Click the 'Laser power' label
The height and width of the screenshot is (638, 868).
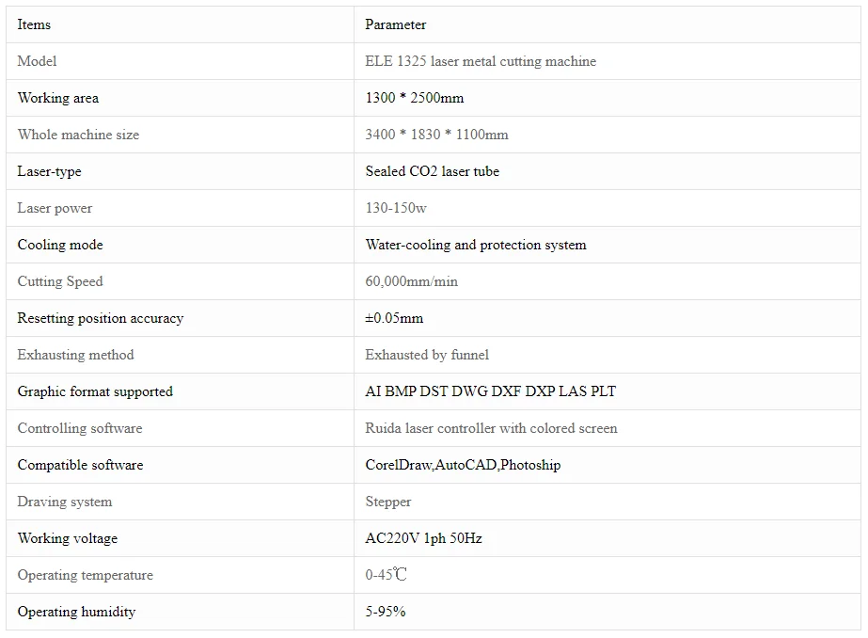pyautogui.click(x=55, y=208)
